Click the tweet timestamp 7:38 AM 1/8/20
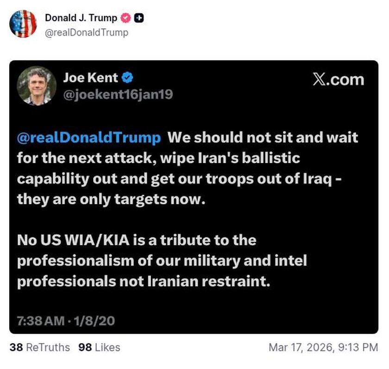Image resolution: width=389 pixels, height=369 pixels. coord(66,319)
